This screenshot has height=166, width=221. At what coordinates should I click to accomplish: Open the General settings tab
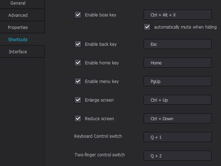18,3
